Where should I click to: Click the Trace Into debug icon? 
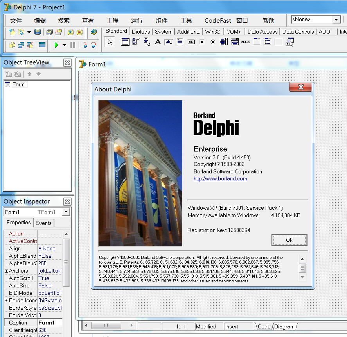point(85,45)
